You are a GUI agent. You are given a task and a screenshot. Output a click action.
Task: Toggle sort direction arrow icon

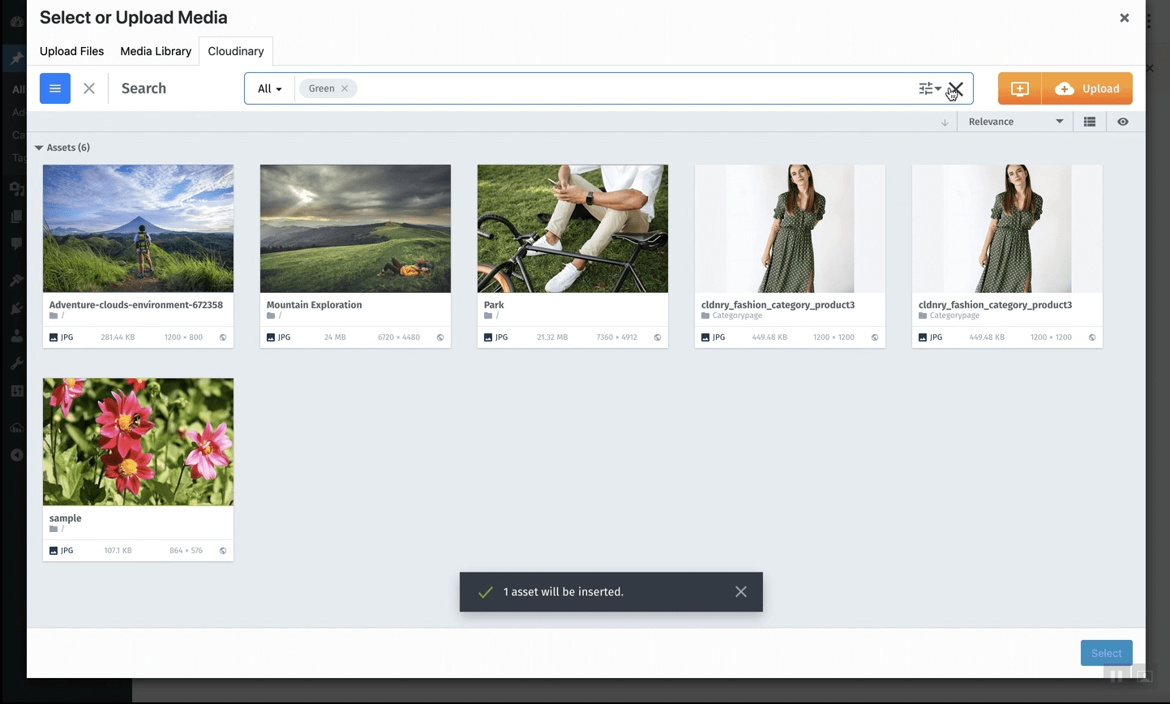(945, 122)
